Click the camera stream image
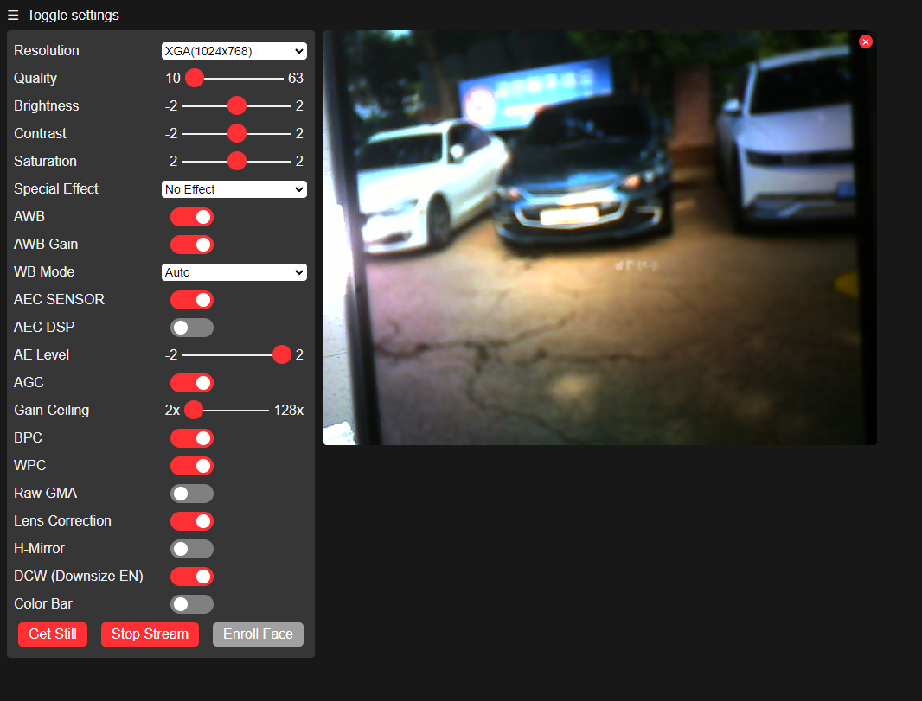Image resolution: width=922 pixels, height=701 pixels. (x=599, y=238)
